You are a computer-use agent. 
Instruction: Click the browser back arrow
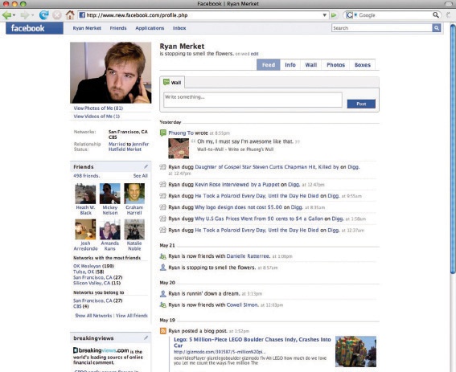pos(6,14)
